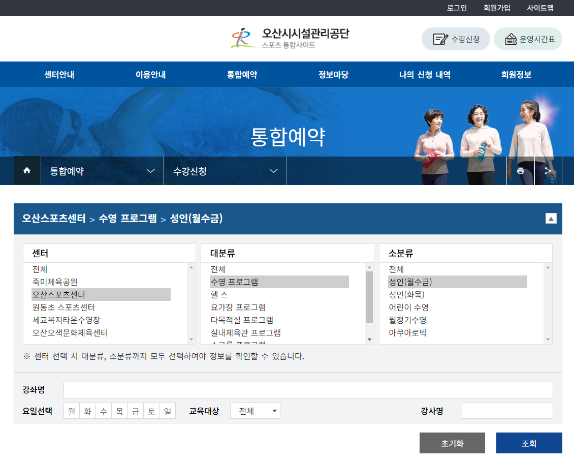Click the down arrow on the 대분류 scrollbar
This screenshot has height=462, width=574.
tap(369, 340)
